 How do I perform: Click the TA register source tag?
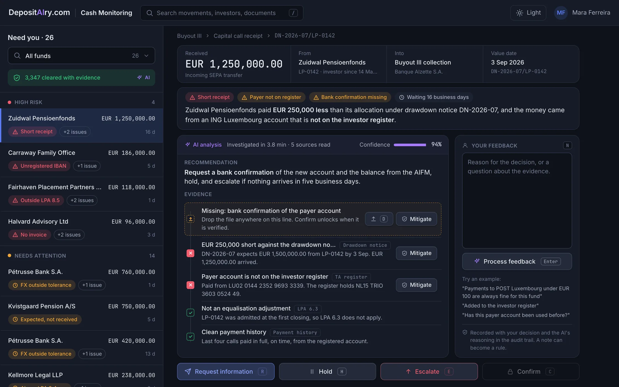pos(351,277)
